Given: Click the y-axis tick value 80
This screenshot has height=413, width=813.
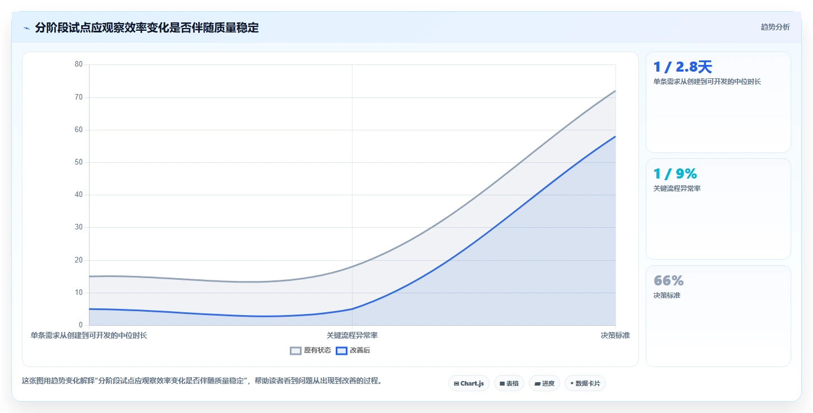Looking at the screenshot, I should click(x=78, y=64).
